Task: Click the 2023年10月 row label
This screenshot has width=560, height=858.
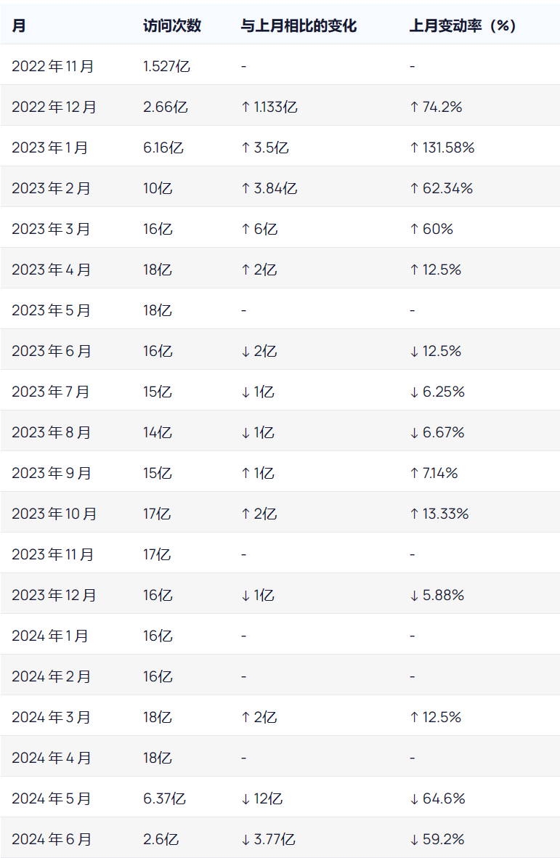Action: pyautogui.click(x=54, y=514)
